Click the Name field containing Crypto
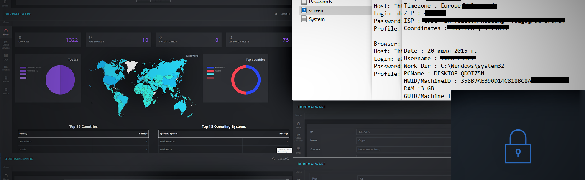The image size is (585, 180). pos(403,141)
